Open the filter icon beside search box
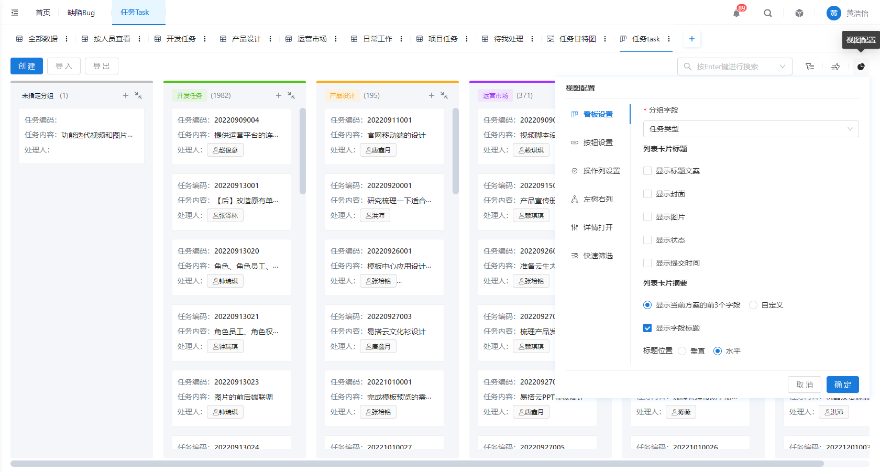The height and width of the screenshot is (472, 880). 810,67
